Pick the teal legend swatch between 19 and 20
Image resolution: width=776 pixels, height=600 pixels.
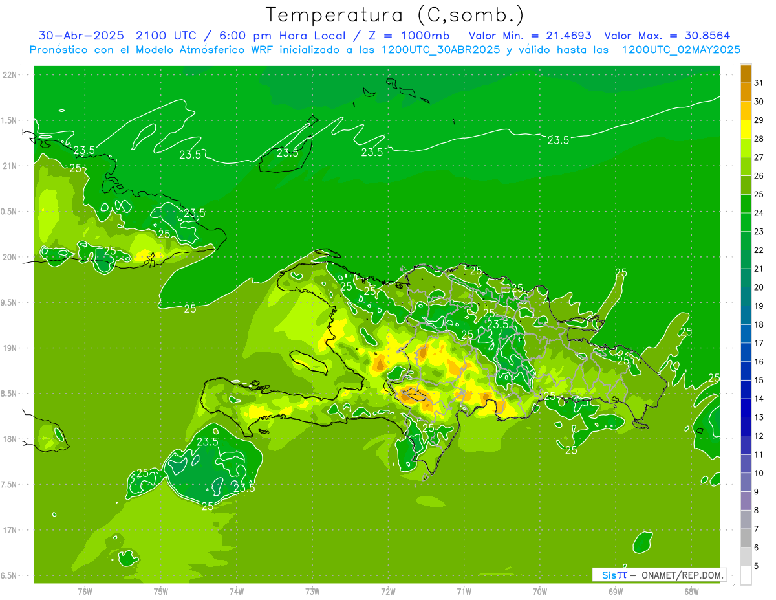(746, 296)
